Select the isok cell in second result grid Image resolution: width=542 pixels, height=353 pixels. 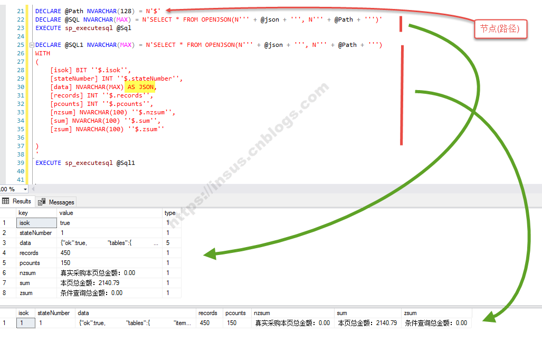pyautogui.click(x=25, y=323)
